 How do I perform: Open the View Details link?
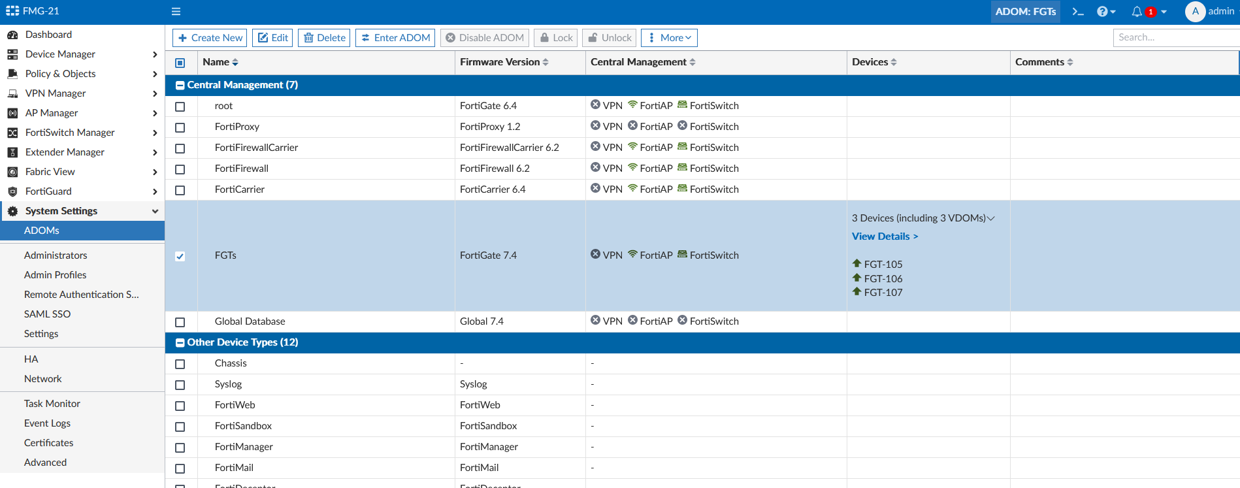885,236
